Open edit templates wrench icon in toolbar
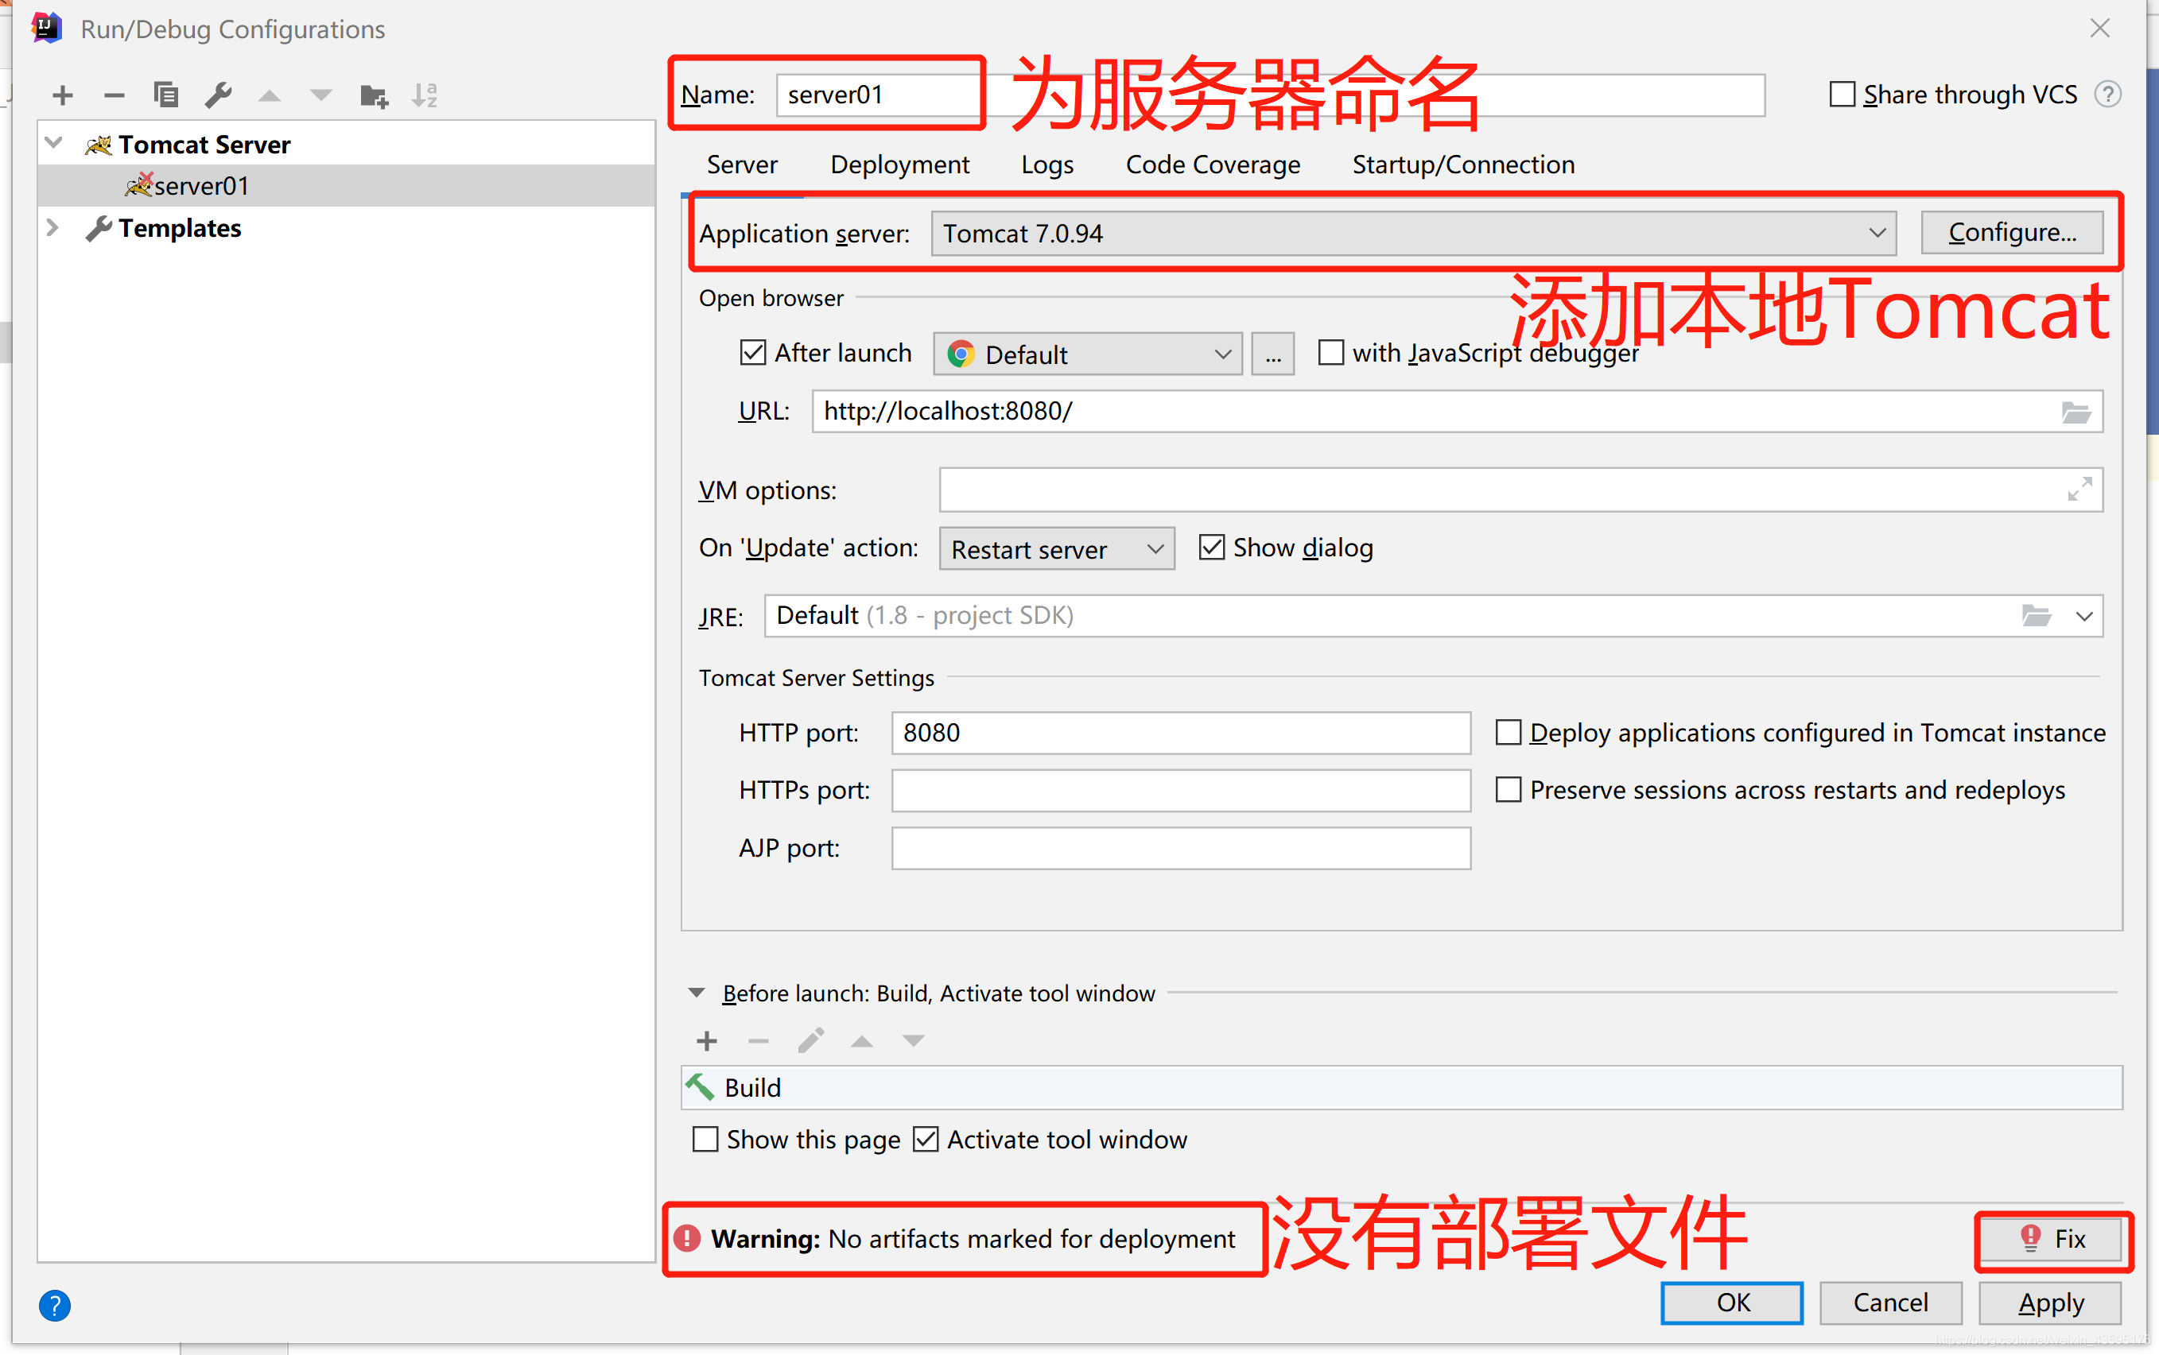 [x=218, y=95]
